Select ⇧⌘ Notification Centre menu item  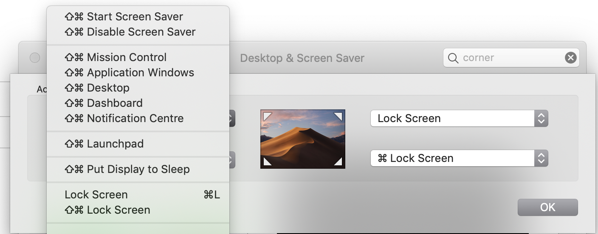124,118
